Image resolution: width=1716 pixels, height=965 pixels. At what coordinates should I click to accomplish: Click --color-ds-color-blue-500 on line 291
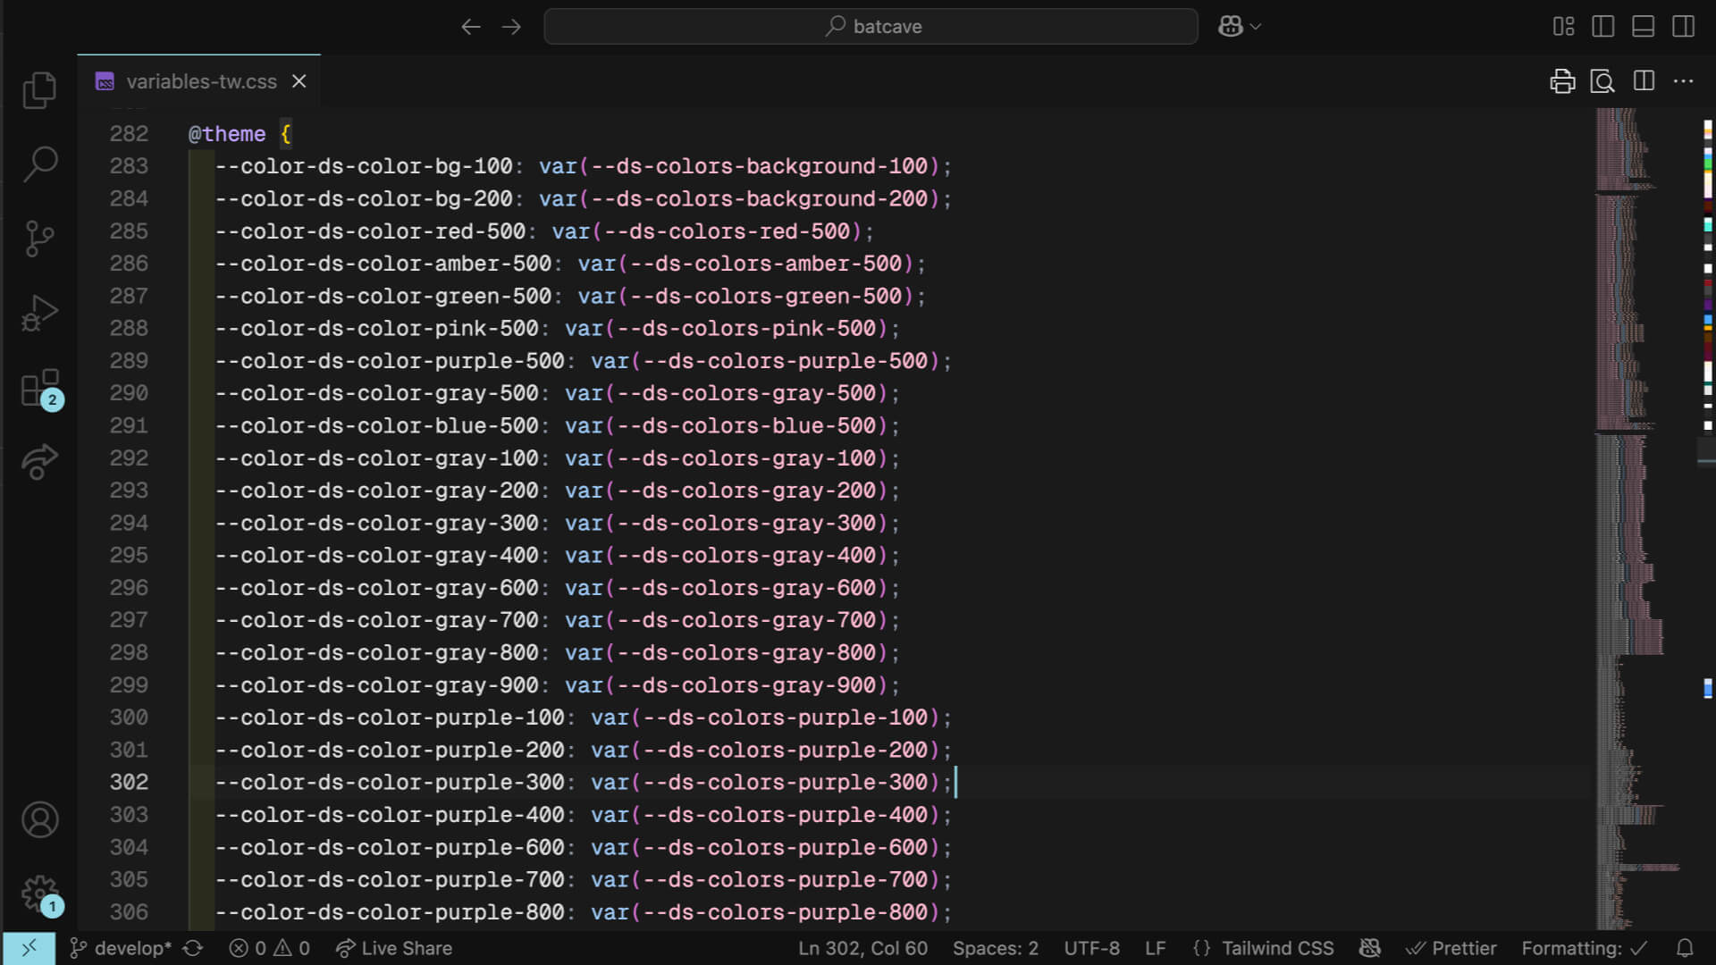point(377,426)
